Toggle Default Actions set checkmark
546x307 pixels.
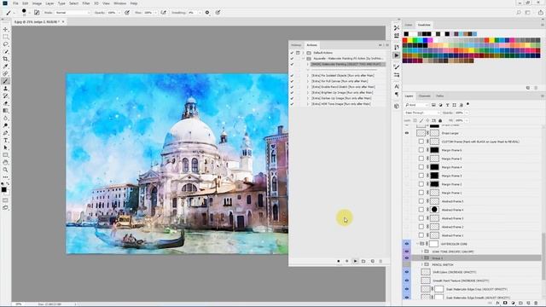[x=292, y=53]
